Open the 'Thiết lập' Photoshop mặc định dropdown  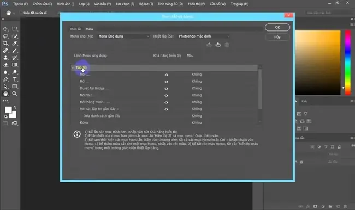204,36
